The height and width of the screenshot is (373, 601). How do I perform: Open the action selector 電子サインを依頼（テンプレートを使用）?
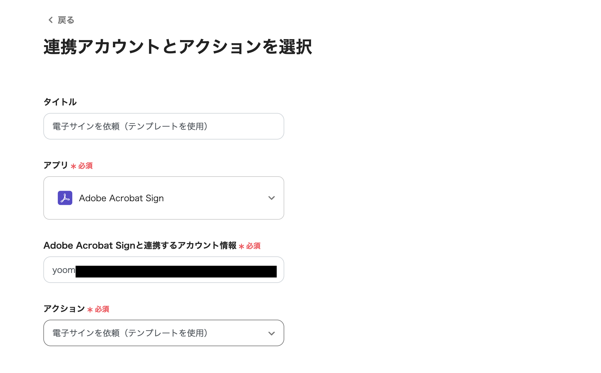(x=163, y=333)
